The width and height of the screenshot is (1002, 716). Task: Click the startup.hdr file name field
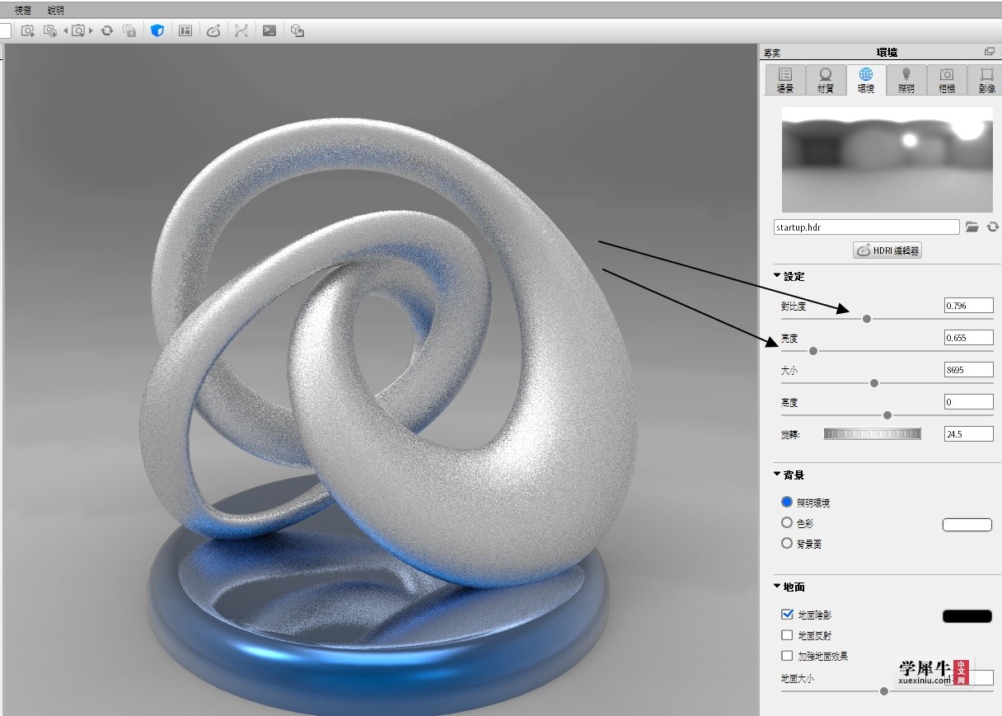(867, 227)
